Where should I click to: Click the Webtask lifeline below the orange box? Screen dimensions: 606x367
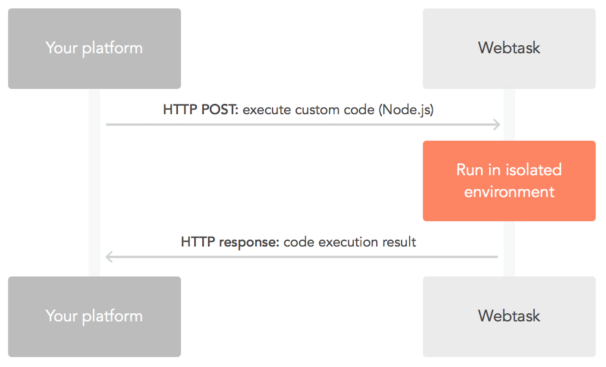click(509, 248)
